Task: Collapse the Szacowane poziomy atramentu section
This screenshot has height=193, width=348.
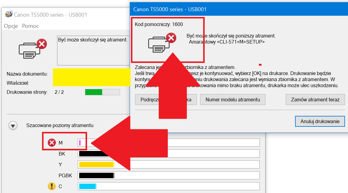Action: tap(13, 126)
